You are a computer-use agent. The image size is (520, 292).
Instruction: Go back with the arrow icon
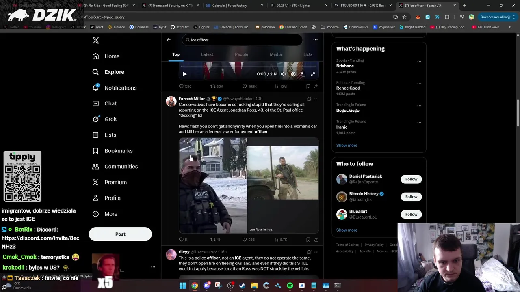pos(169,40)
